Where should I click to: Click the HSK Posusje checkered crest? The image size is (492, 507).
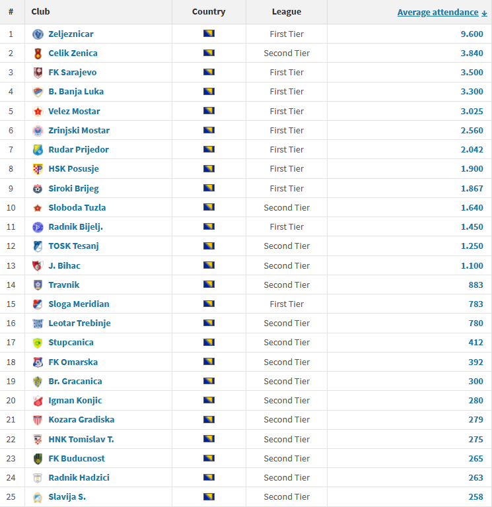[38, 169]
